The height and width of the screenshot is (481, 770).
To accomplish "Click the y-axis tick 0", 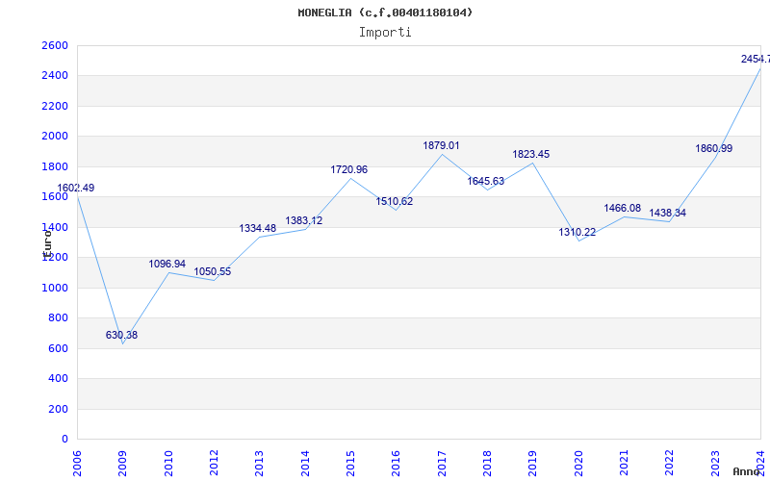I will (64, 439).
